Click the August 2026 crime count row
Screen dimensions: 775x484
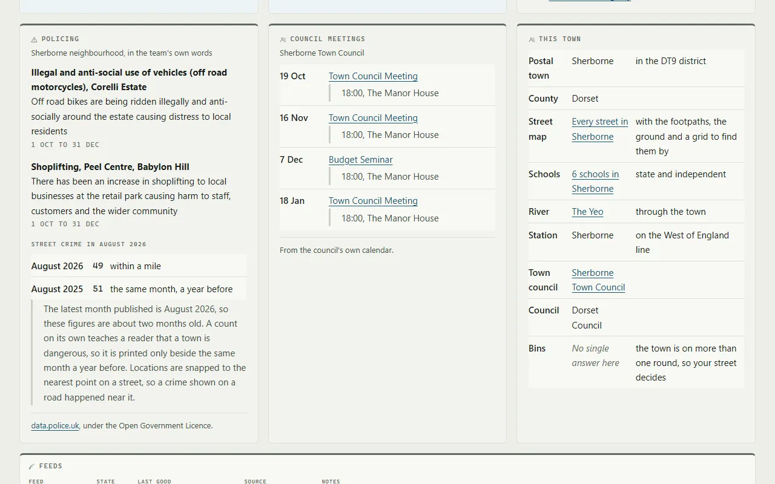pyautogui.click(x=139, y=266)
